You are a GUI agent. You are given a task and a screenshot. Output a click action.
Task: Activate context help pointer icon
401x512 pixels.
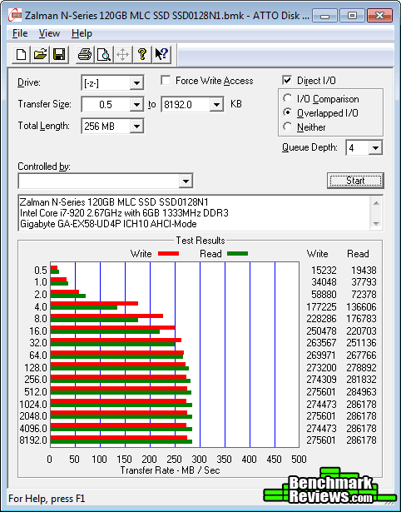[x=161, y=54]
